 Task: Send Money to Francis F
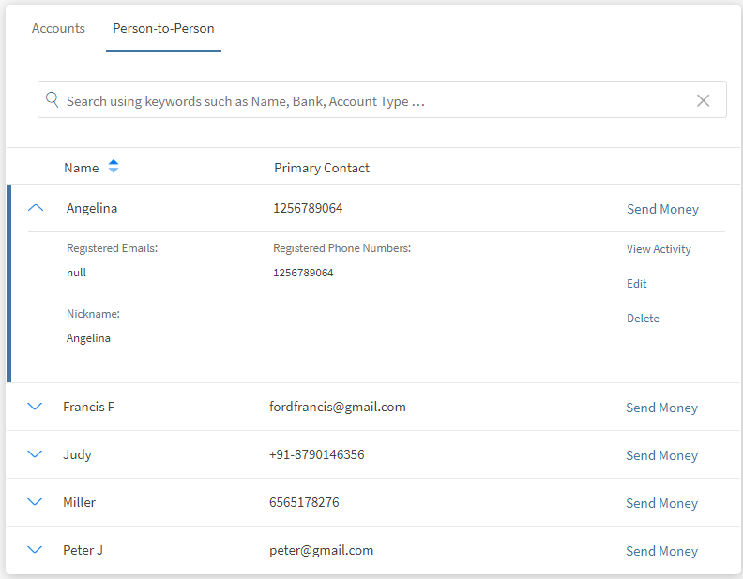(x=661, y=408)
